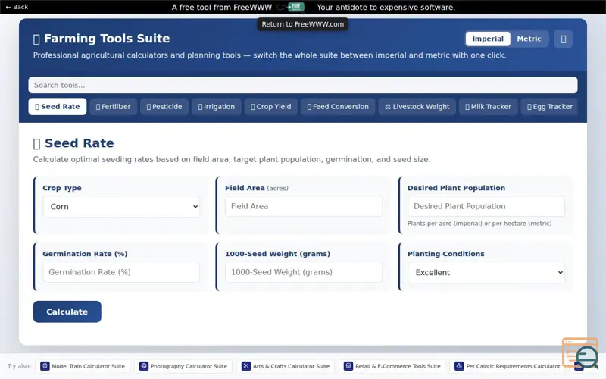Viewport: 606px width, 379px height.
Task: Click the Photography suite icon
Action: coord(144,366)
